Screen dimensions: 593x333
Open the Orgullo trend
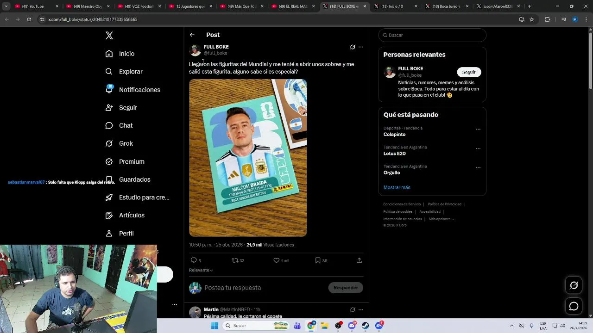coord(391,173)
